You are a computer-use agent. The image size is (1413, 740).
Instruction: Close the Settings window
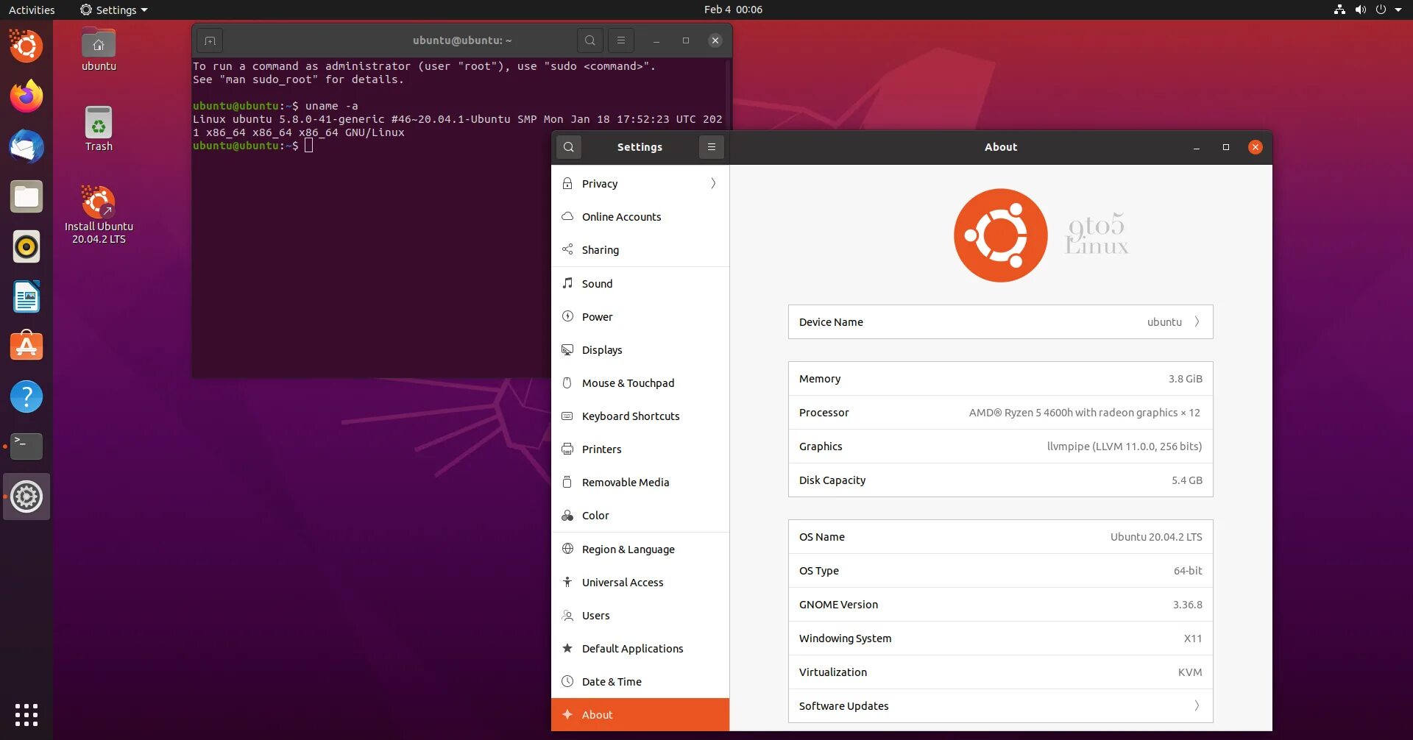tap(1256, 147)
